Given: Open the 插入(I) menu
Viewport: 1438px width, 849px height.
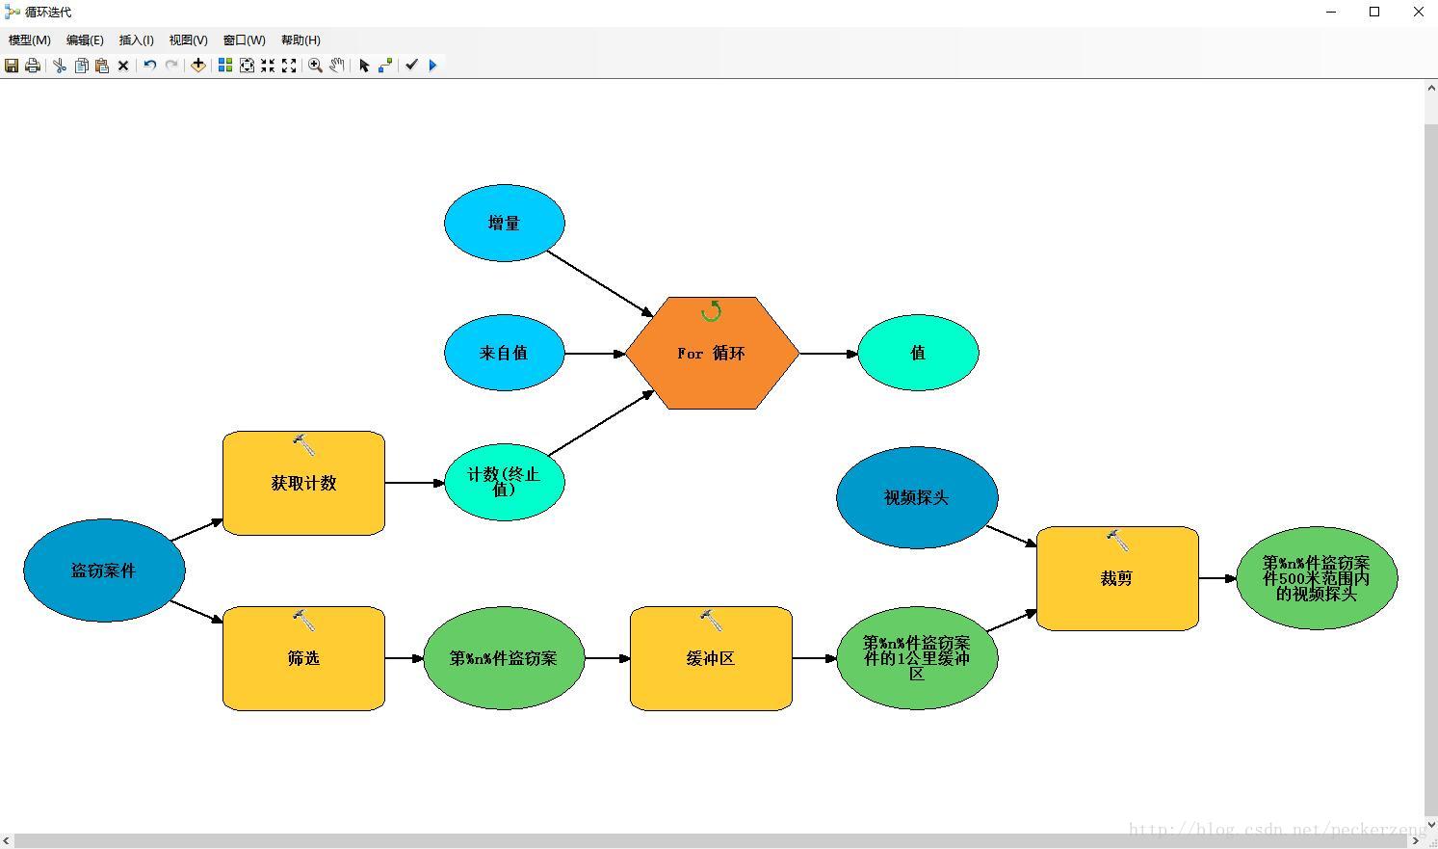Looking at the screenshot, I should point(137,40).
